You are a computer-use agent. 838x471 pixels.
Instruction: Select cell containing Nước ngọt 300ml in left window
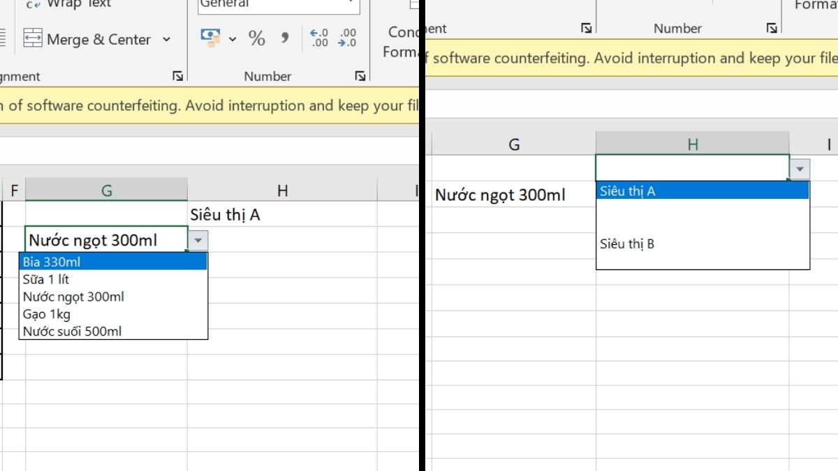click(x=106, y=239)
